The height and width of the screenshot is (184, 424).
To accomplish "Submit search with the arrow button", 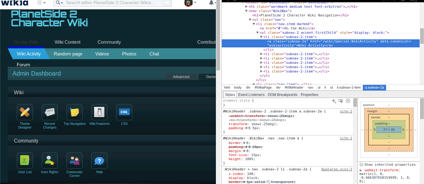I will pos(167,3).
